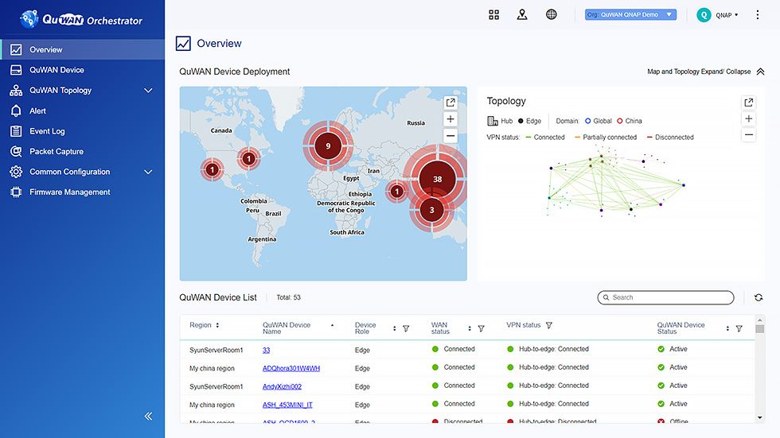Click the globe language icon
Image resolution: width=780 pixels, height=438 pixels.
coord(551,14)
